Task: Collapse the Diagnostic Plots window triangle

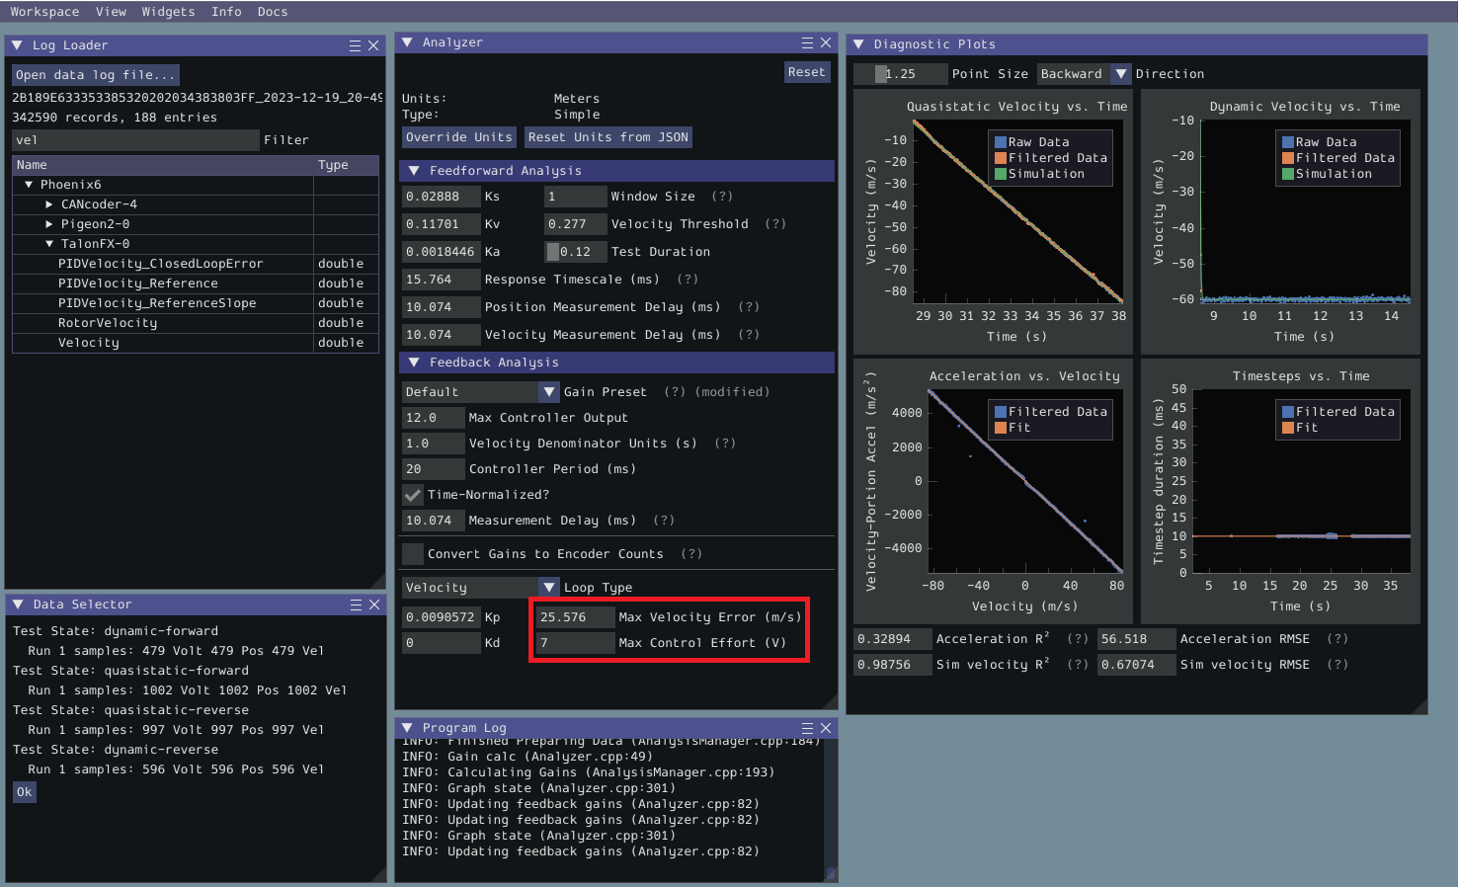Action: coord(858,44)
